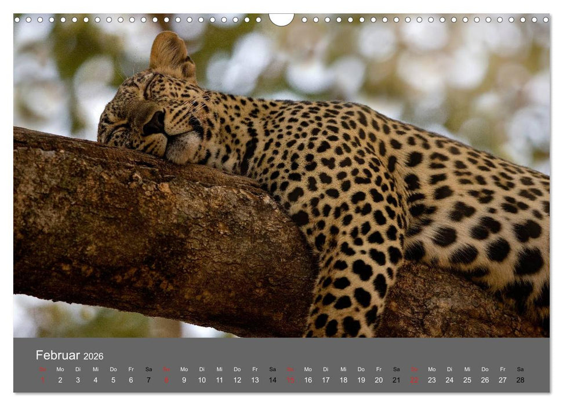This screenshot has width=563, height=406.
Task: Click the 'Fr' weekday abbreviation
Action: point(130,368)
